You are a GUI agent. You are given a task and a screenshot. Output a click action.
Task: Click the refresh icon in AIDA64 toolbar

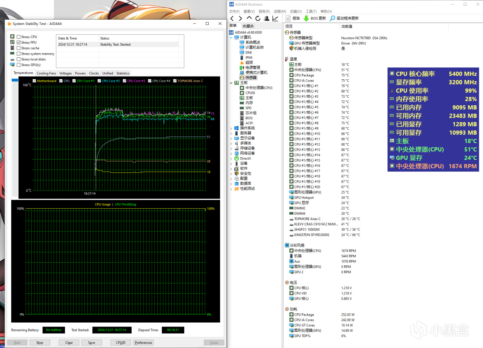258,18
